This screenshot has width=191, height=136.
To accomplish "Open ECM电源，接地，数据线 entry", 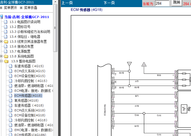I will (34, 91).
